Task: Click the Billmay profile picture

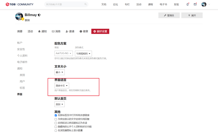Action: pos(19,16)
